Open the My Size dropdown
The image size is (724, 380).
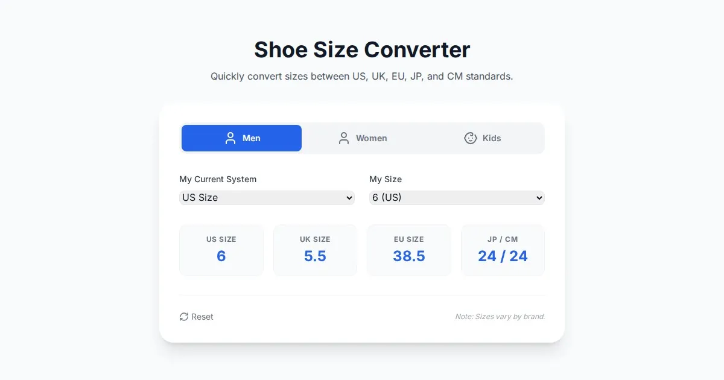tap(457, 198)
